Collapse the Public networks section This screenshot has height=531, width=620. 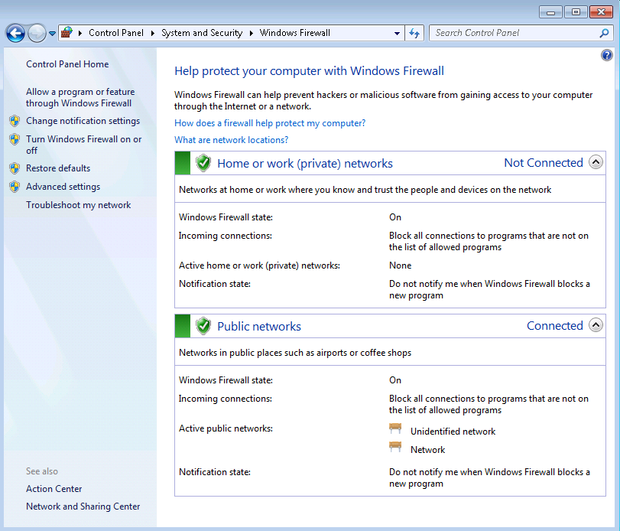(x=596, y=325)
